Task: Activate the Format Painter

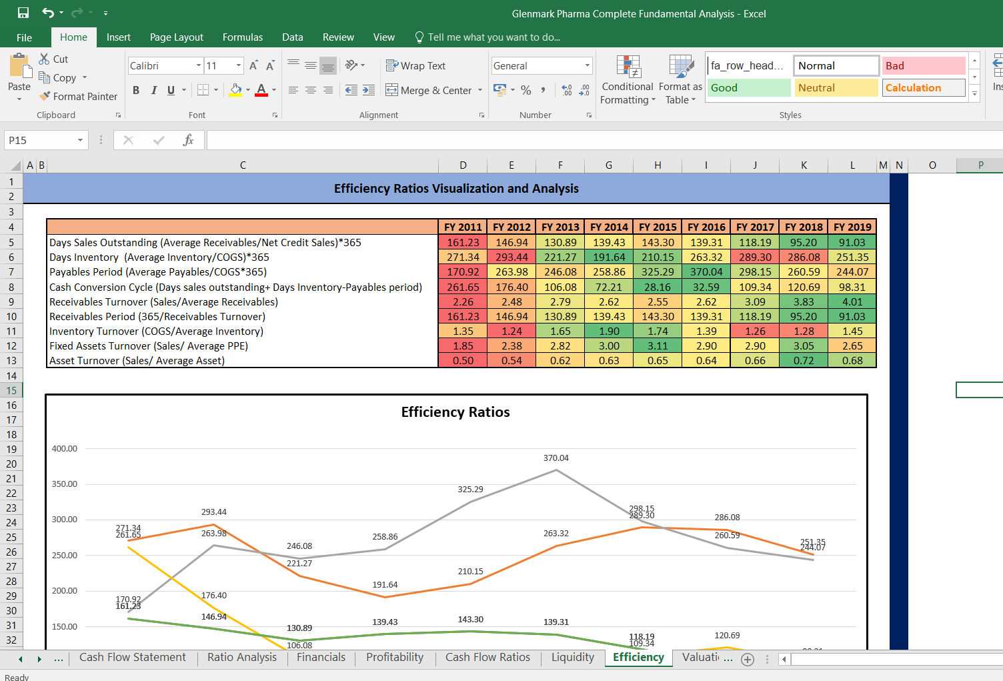Action: 78,96
